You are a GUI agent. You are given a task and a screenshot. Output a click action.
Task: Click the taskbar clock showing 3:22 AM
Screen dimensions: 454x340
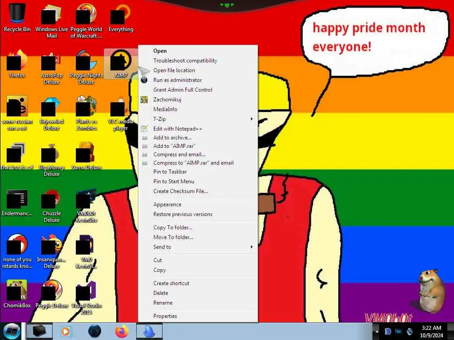pyautogui.click(x=431, y=332)
